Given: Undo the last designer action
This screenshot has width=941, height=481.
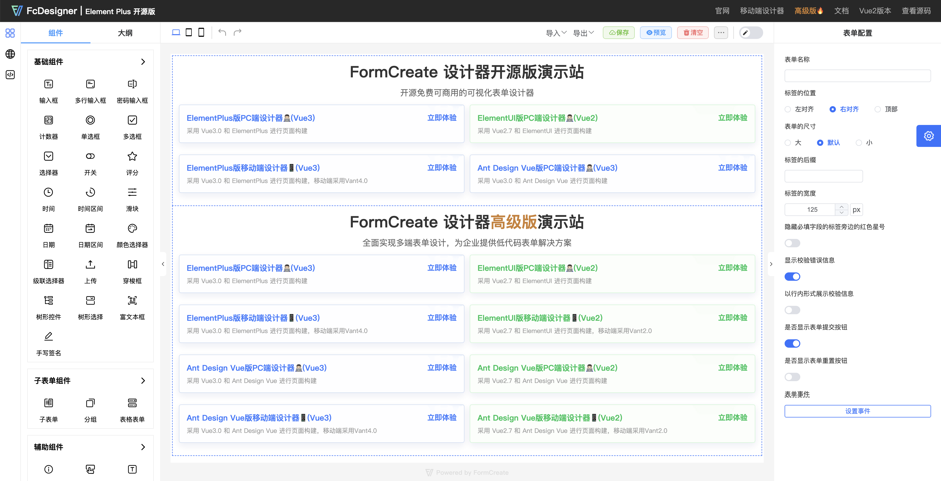Looking at the screenshot, I should pos(222,32).
